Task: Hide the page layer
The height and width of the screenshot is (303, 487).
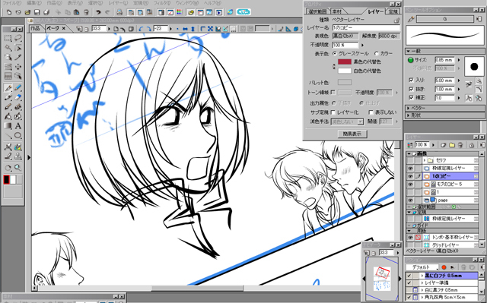Action: tap(410, 200)
